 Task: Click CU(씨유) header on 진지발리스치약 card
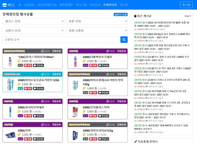[x=74, y=101]
